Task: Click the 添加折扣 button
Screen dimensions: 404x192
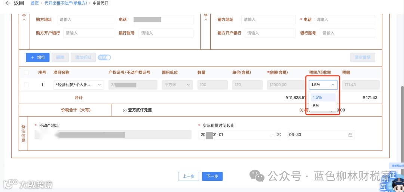Action: point(83,58)
